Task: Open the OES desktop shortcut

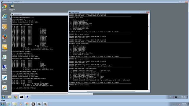Action: [4, 58]
